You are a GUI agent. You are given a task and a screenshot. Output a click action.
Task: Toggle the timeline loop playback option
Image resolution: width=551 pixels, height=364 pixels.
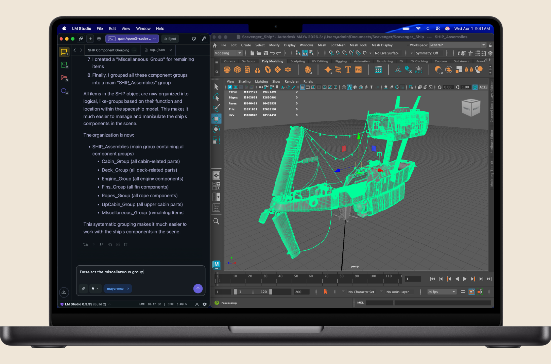coord(463,292)
